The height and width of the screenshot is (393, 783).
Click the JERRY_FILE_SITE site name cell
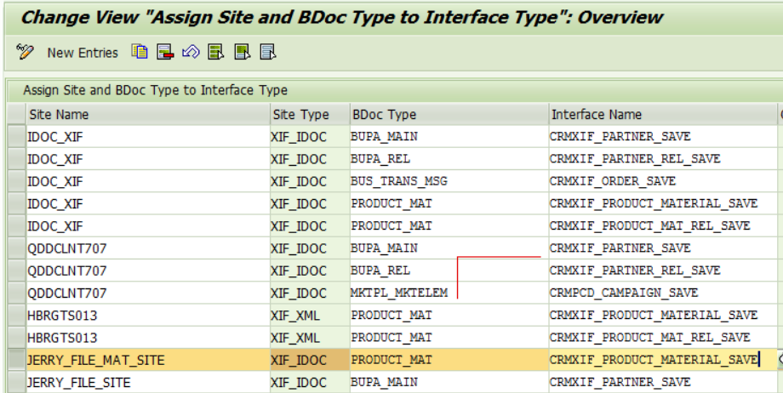click(x=148, y=382)
